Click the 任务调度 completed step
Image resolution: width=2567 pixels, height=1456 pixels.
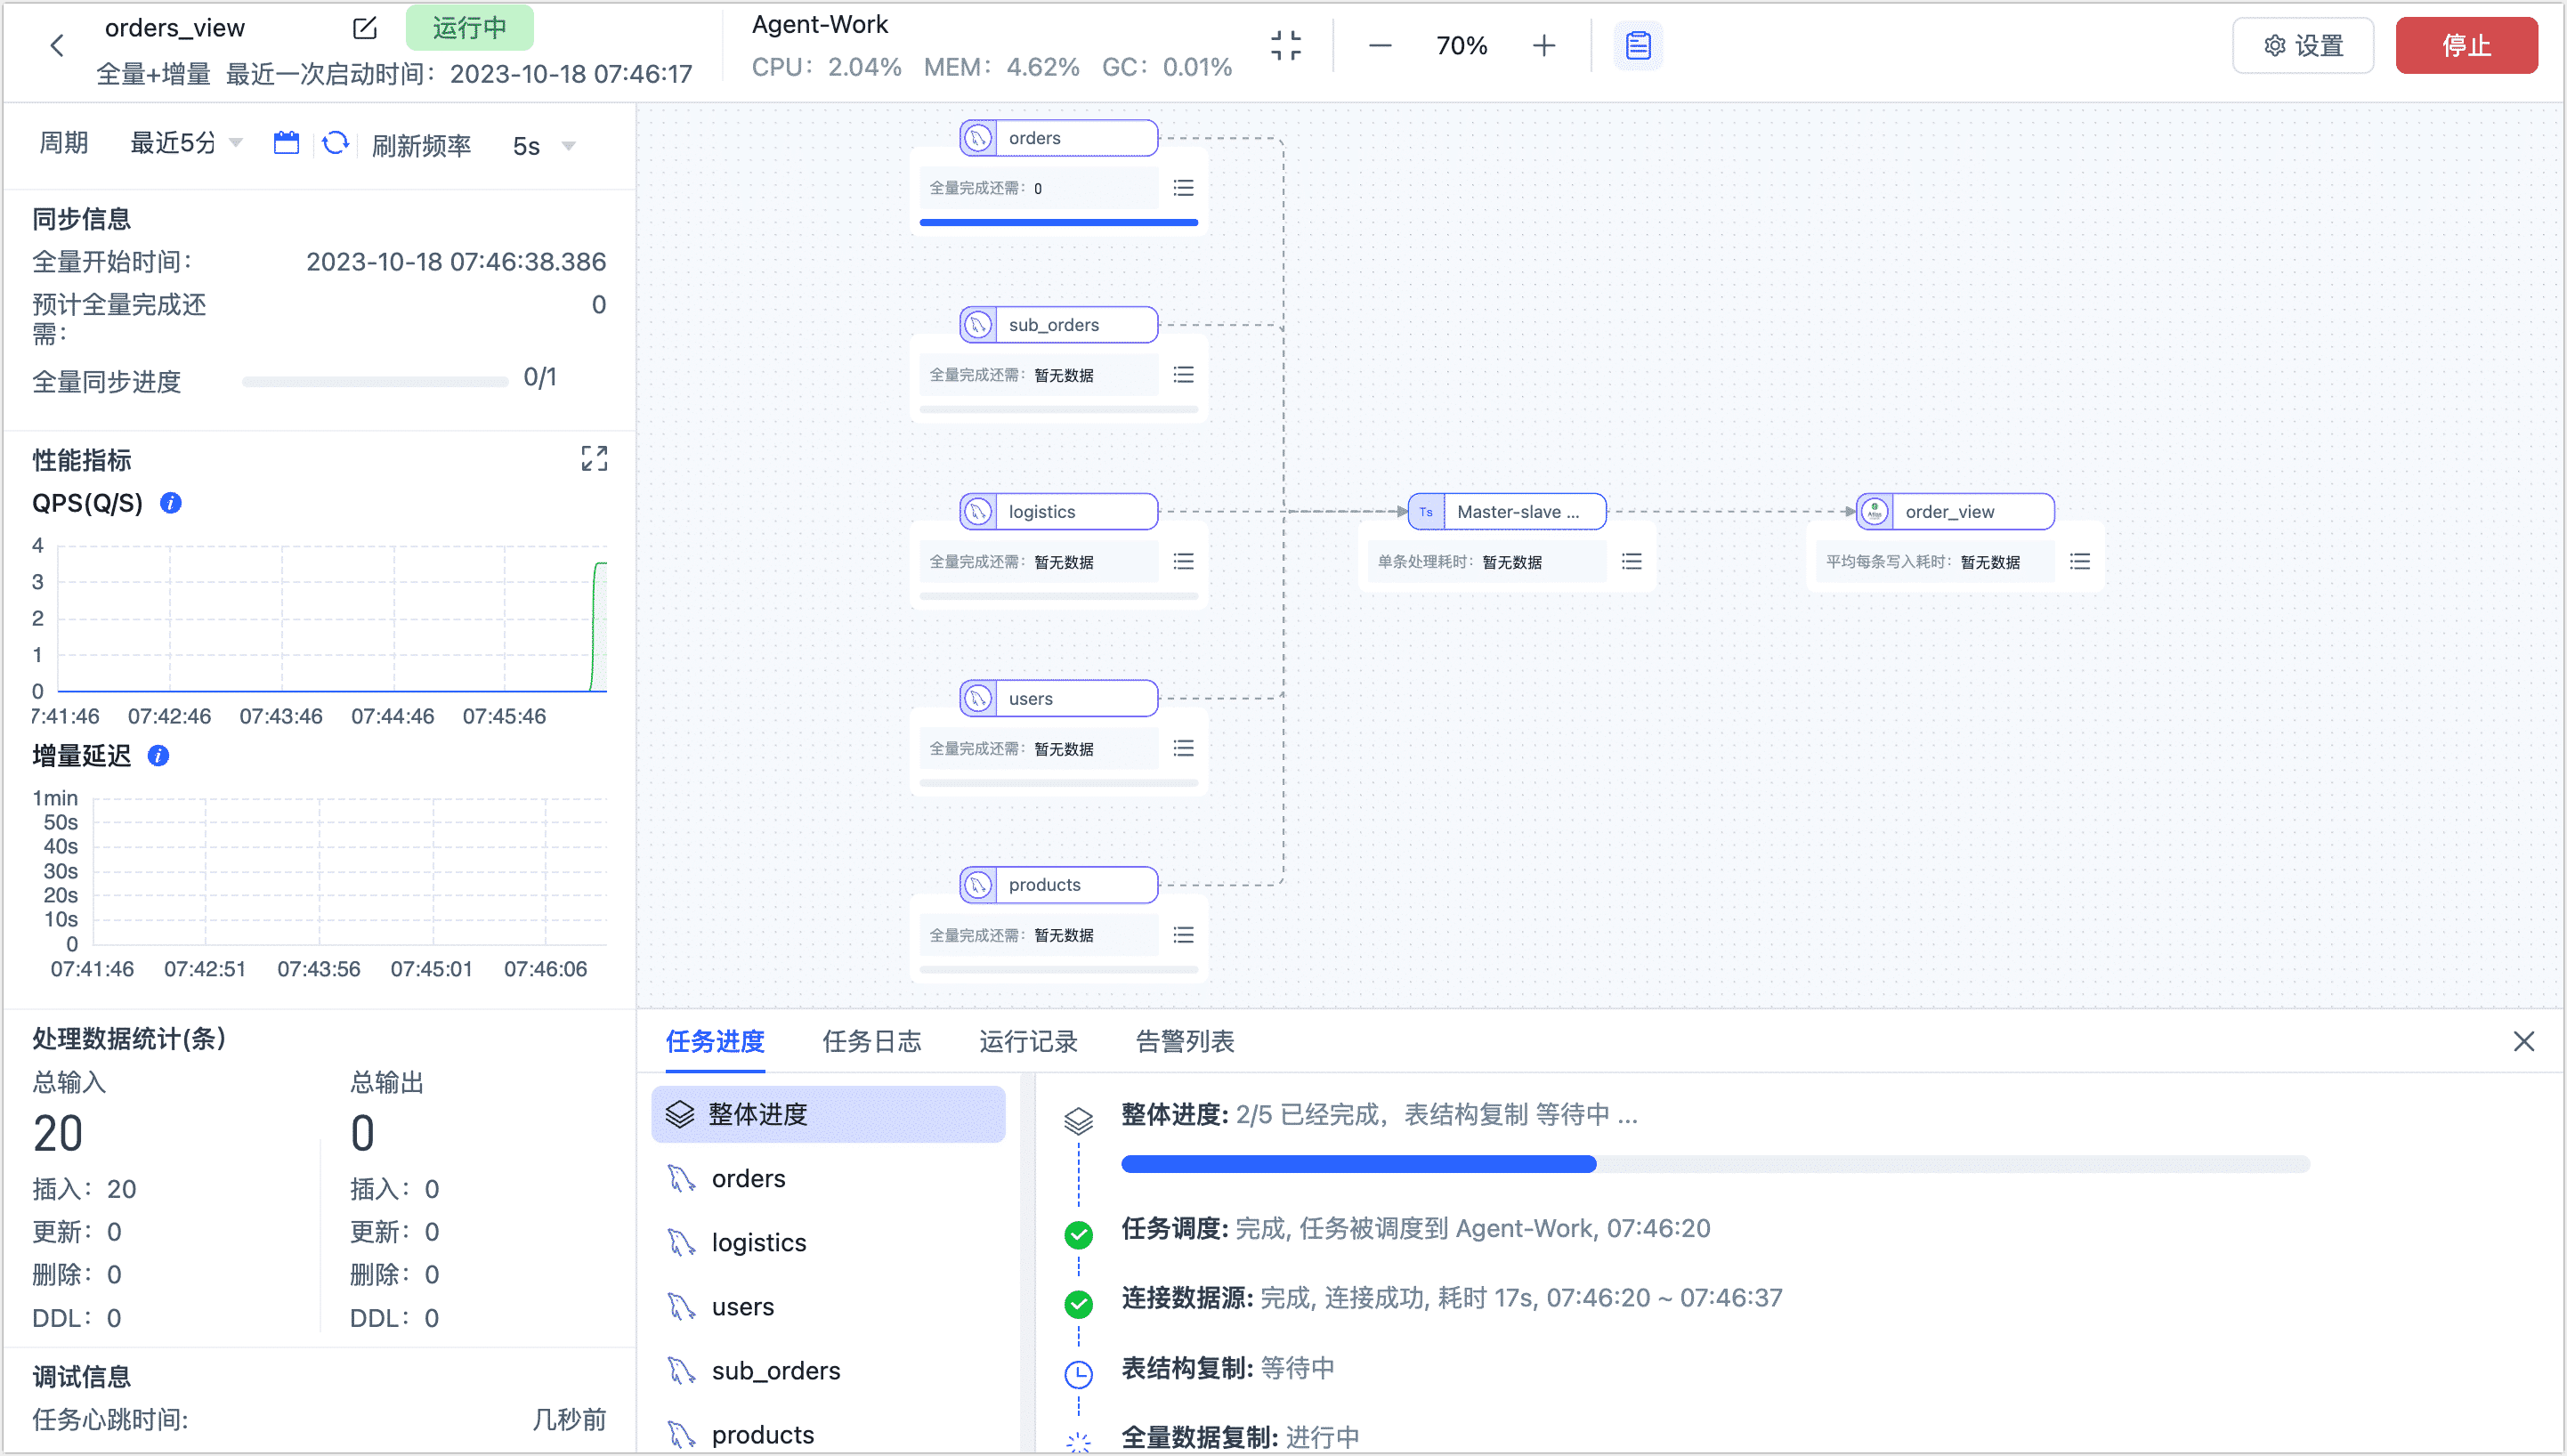pos(1415,1228)
